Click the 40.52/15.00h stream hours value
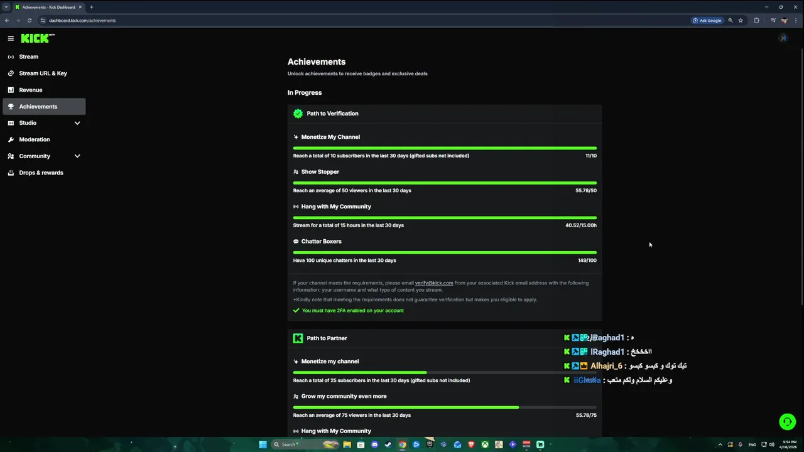 coord(581,225)
